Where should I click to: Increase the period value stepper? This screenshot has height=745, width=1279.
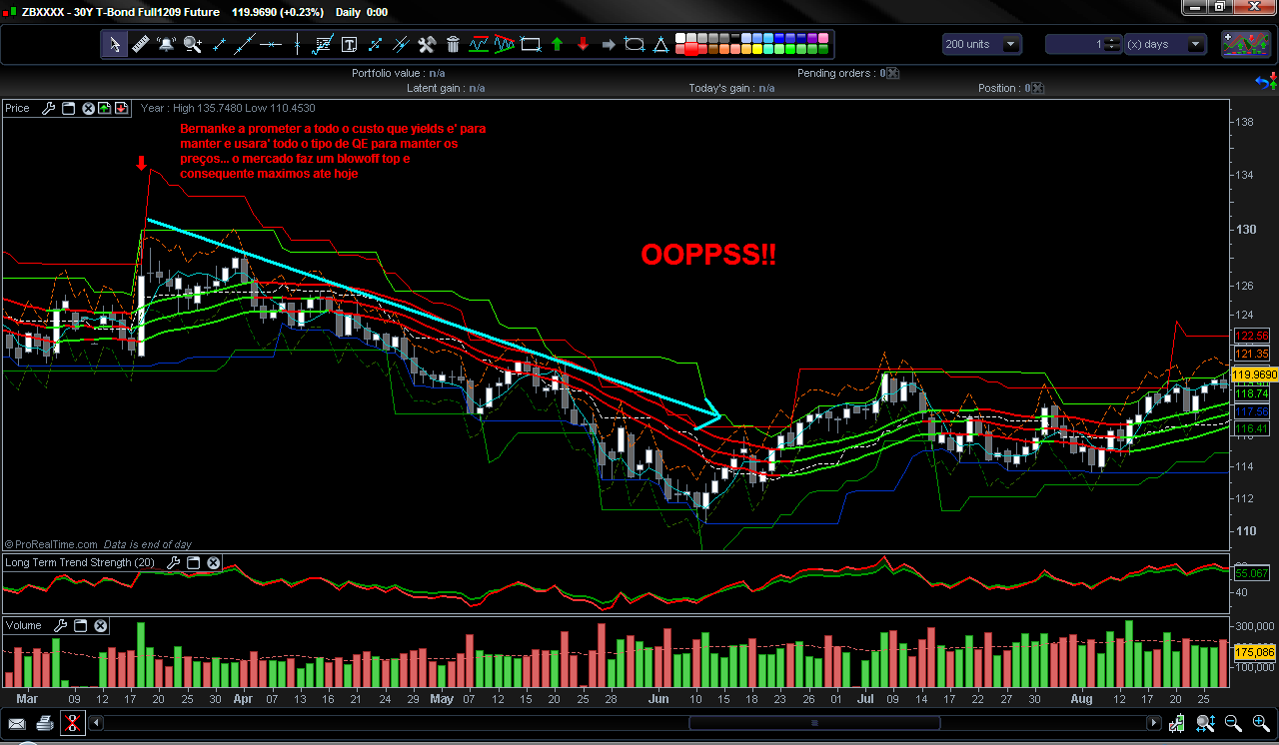click(1113, 40)
